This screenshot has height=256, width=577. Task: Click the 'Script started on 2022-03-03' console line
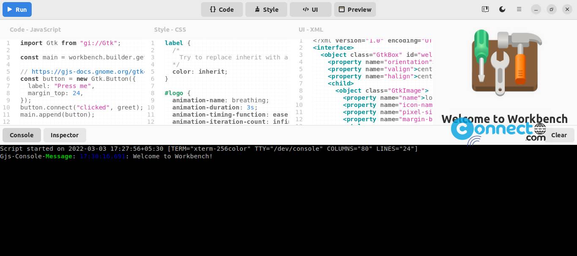[x=209, y=149]
